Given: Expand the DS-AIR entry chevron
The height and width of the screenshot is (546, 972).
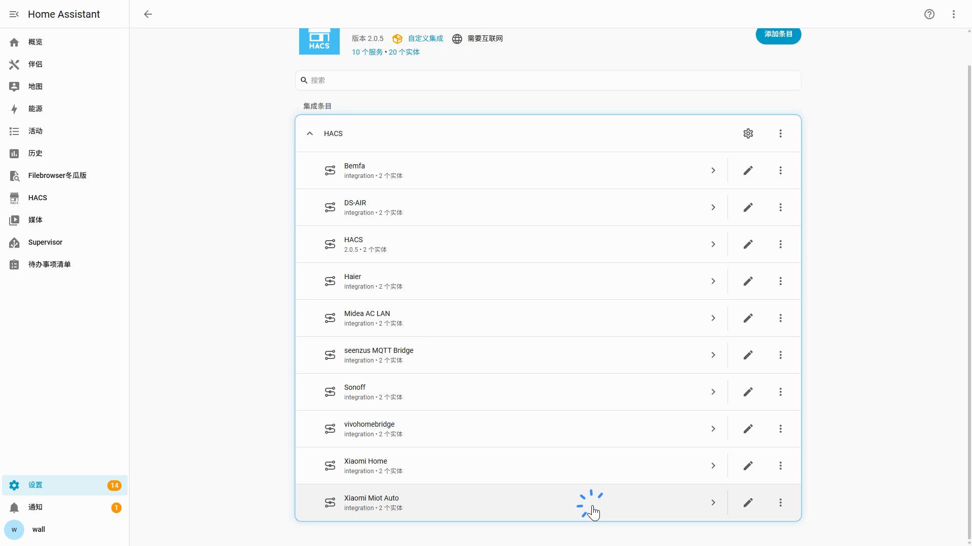Looking at the screenshot, I should click(713, 207).
